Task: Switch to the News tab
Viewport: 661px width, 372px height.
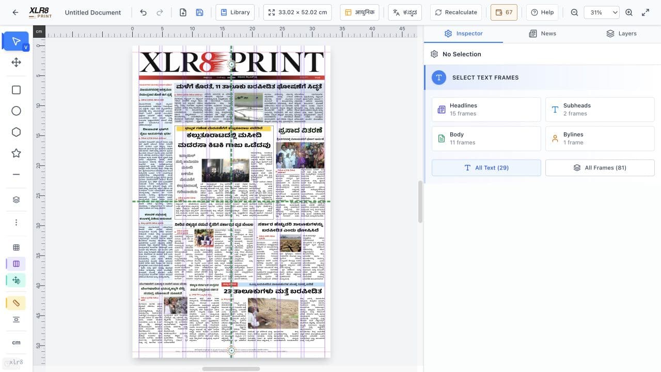Action: pyautogui.click(x=542, y=34)
